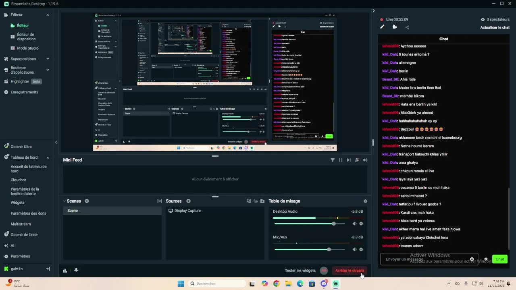Click the audio wave icon in the Sources header

pyautogui.click(x=256, y=201)
